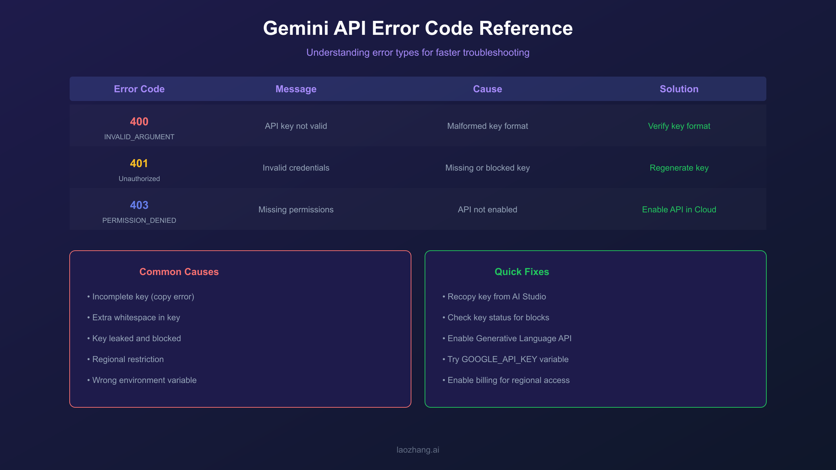This screenshot has height=470, width=836.
Task: Click the Quick Fixes panel heading
Action: (522, 272)
